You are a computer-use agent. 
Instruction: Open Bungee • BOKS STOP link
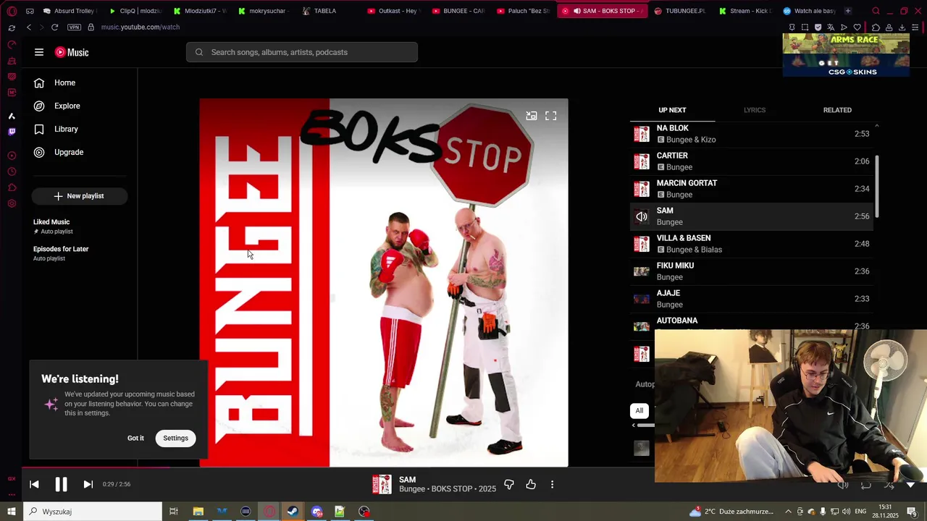click(x=448, y=489)
